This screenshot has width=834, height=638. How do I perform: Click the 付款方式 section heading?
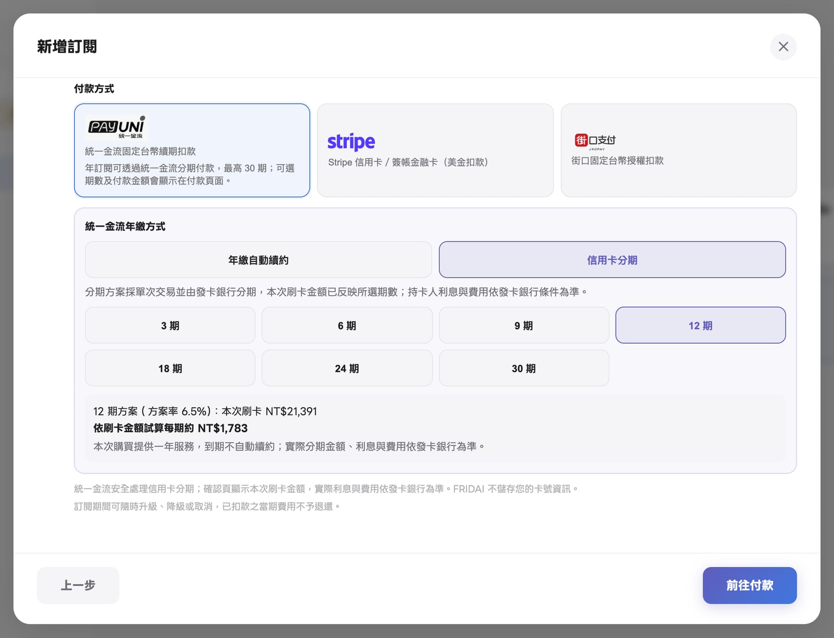[x=94, y=89]
